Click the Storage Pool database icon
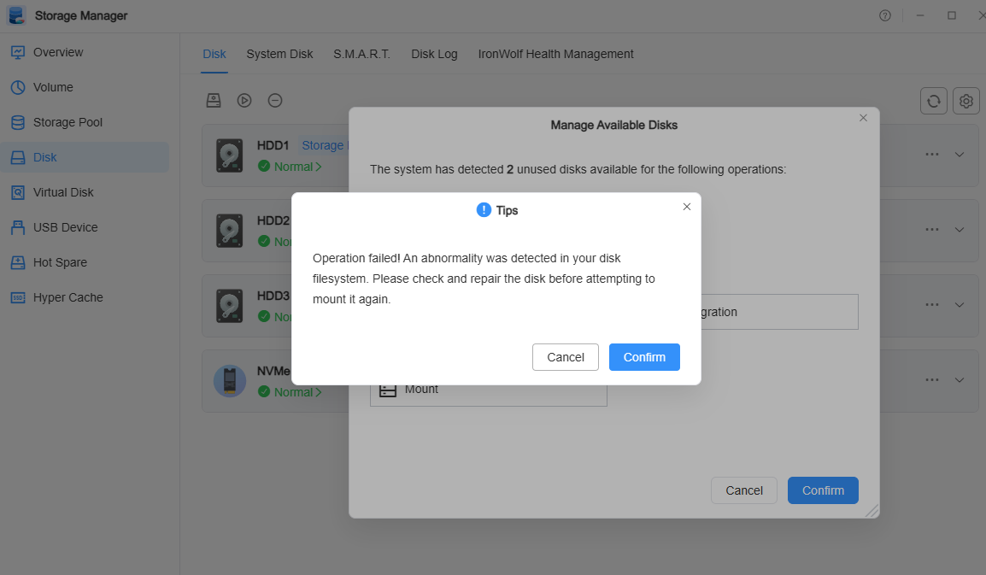Screen dimensions: 986x575 click(18, 122)
